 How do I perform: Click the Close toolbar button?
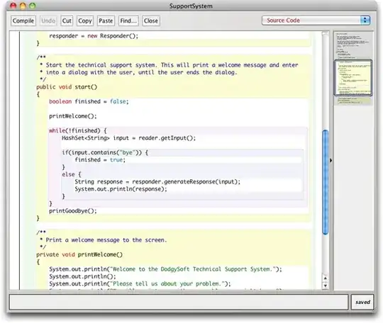(x=151, y=21)
